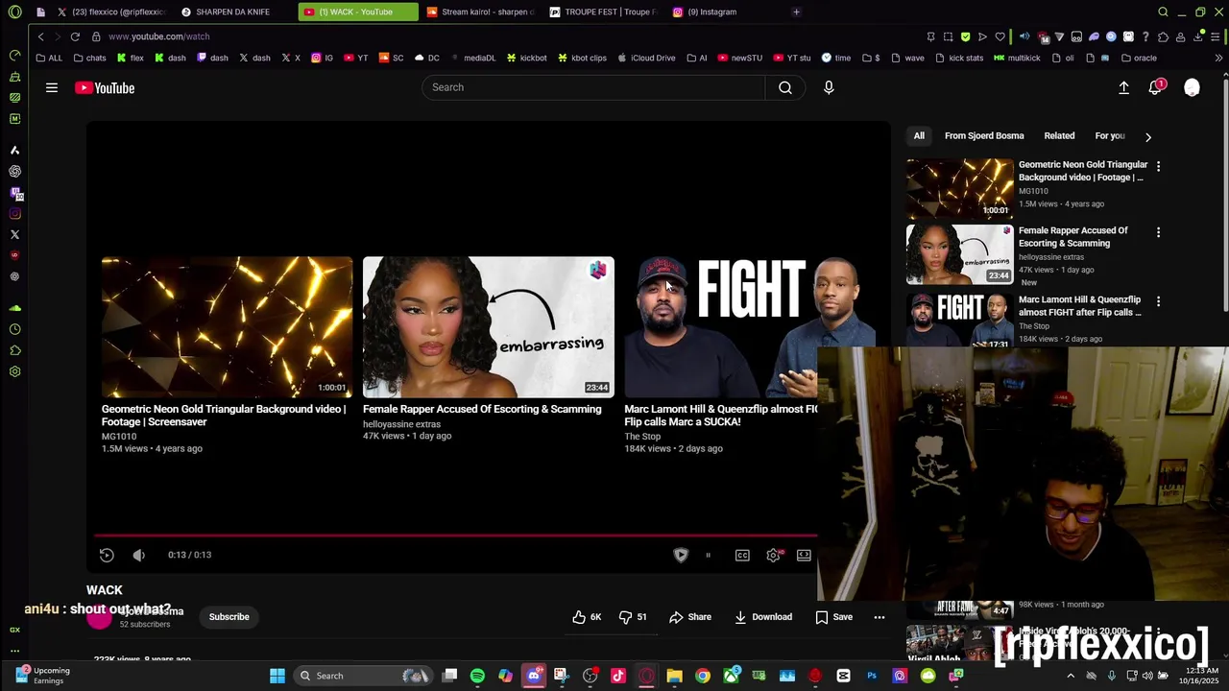Save the video to a playlist
Screen dimensions: 1229x691
pyautogui.click(x=833, y=617)
